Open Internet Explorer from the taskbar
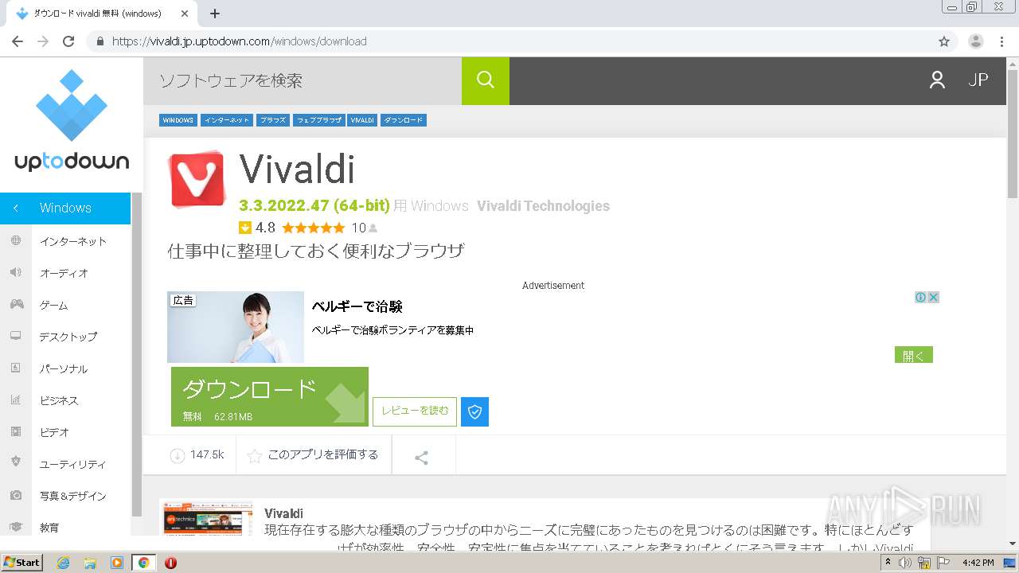 pos(63,563)
